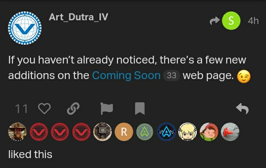Open circuit board avatar
Image resolution: width=266 pixels, height=168 pixels.
tap(102, 132)
